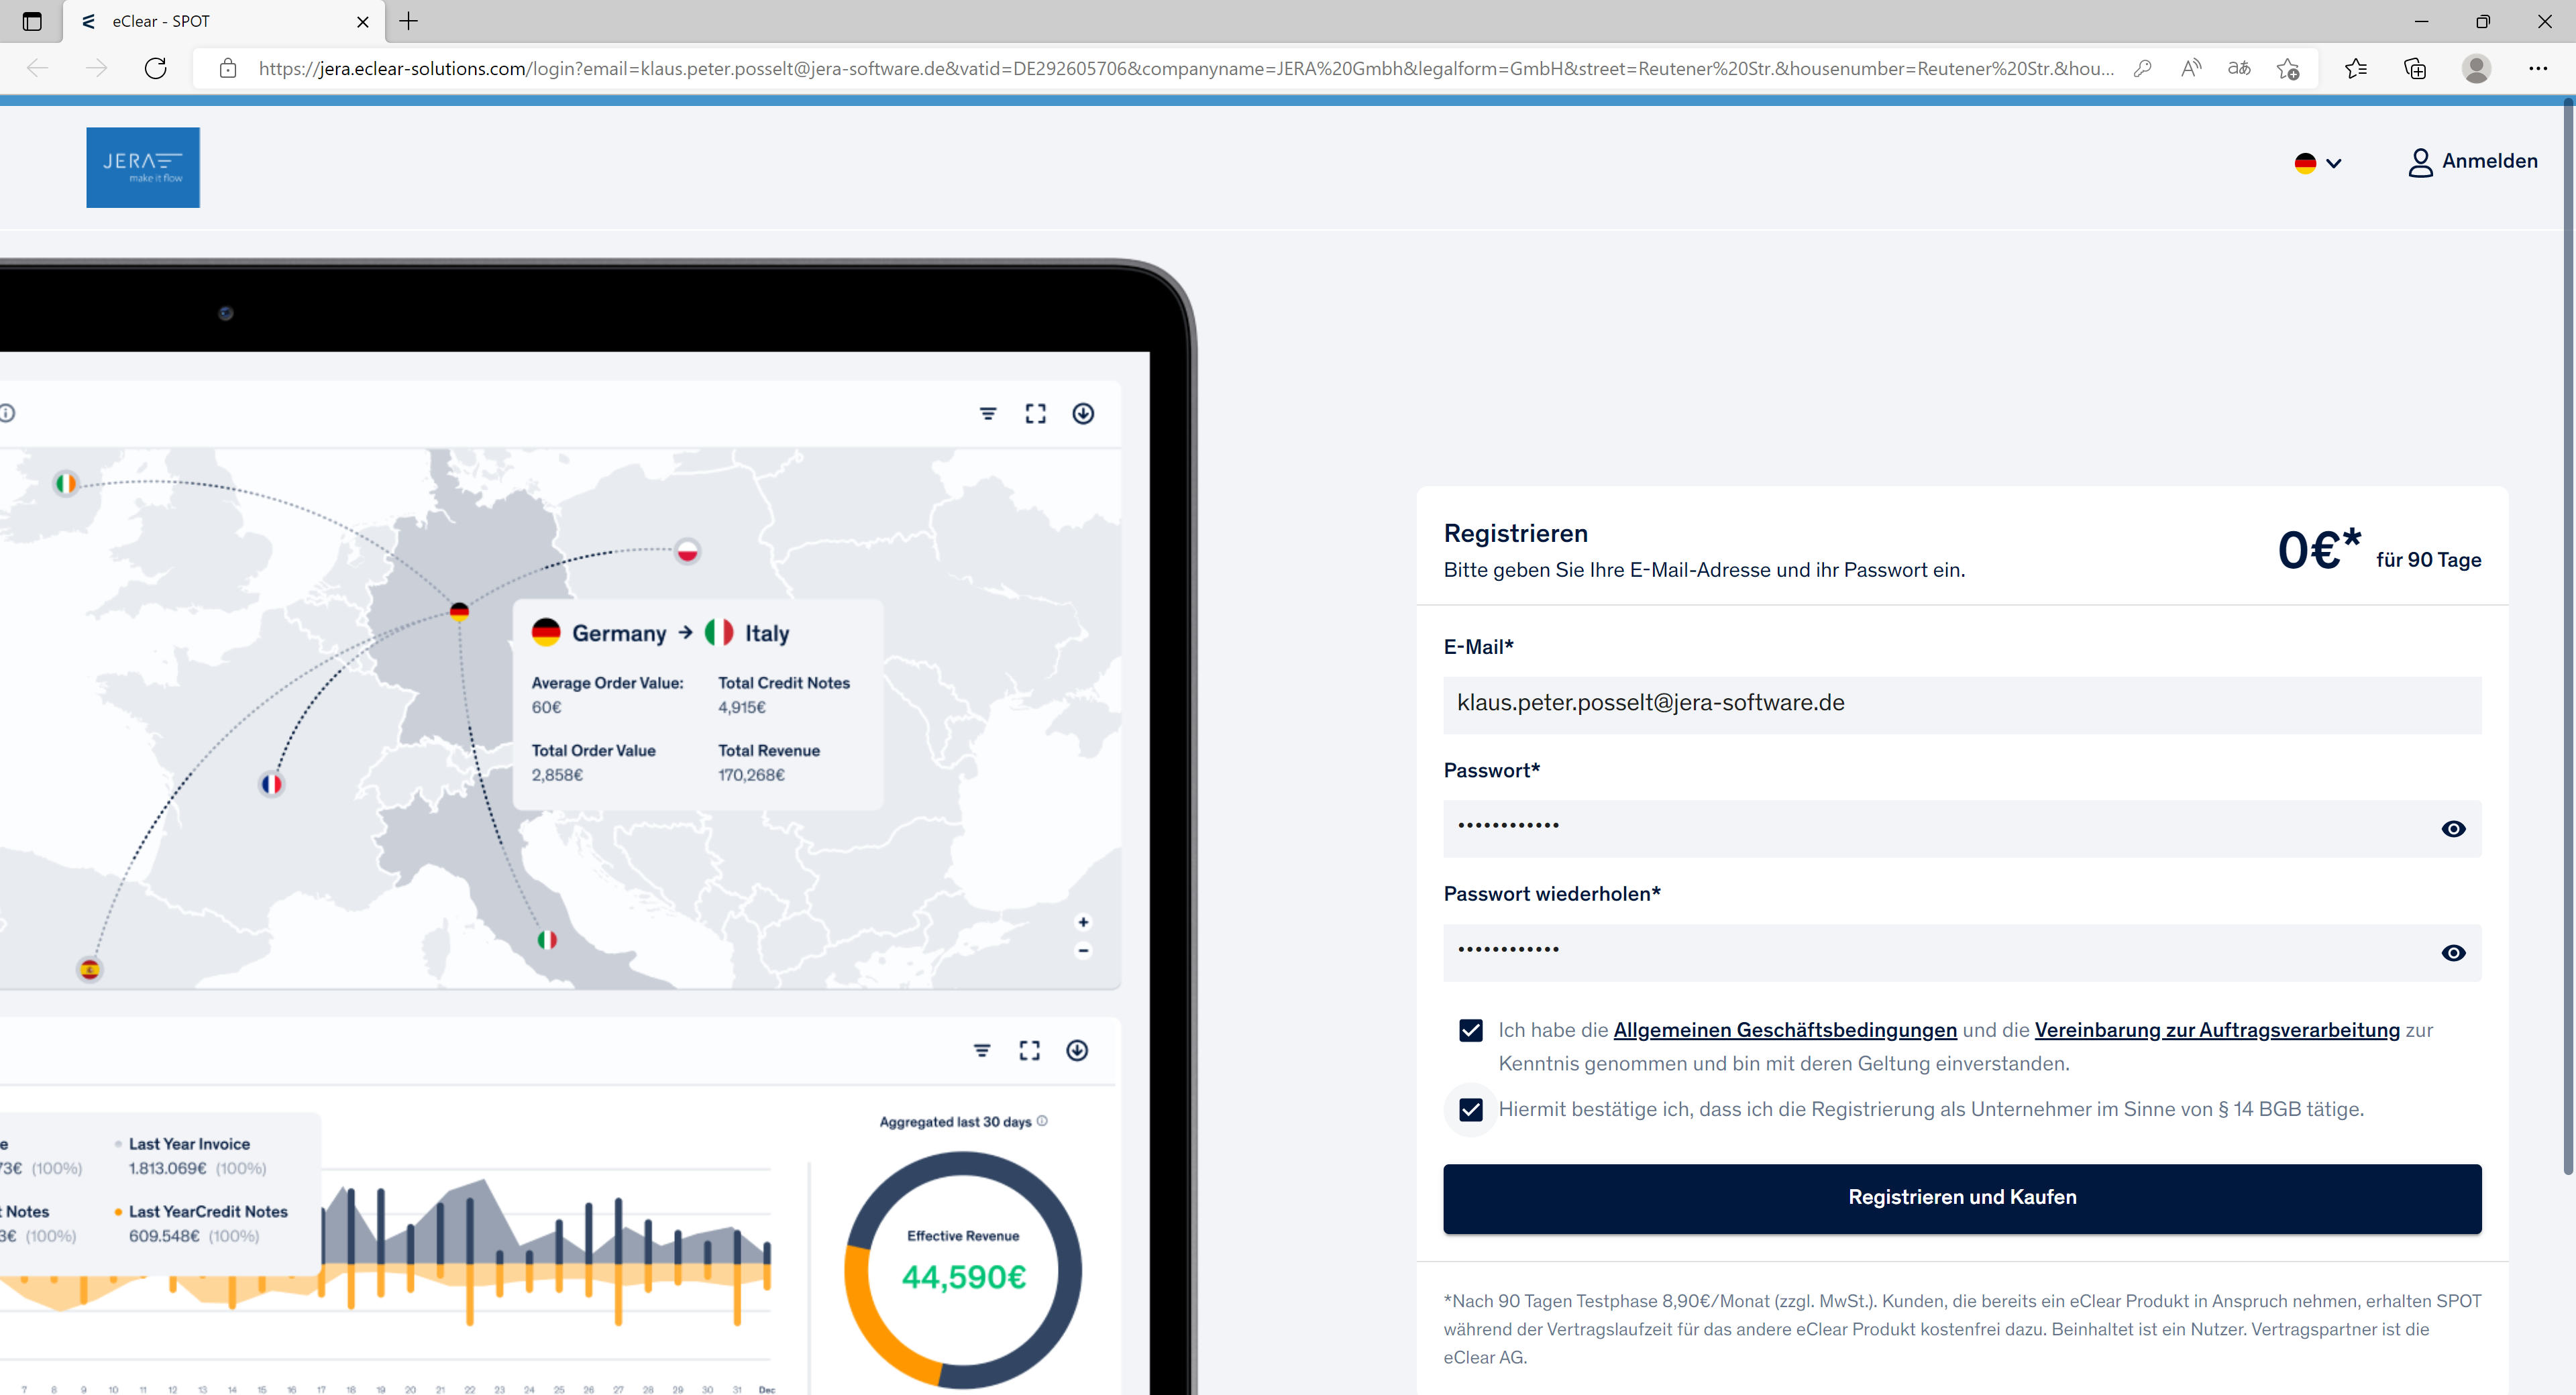
Task: Click the Read aloud icon
Action: 2190,68
